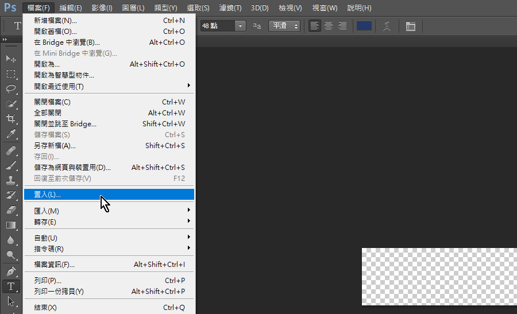Open the 視窗(W) menu
The height and width of the screenshot is (314, 517).
(325, 7)
